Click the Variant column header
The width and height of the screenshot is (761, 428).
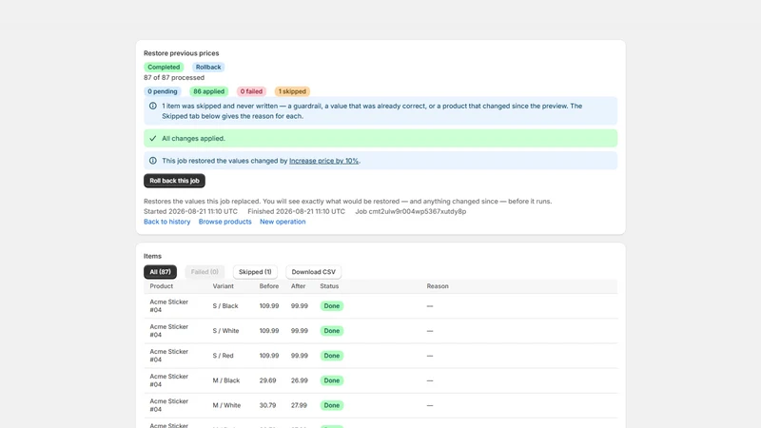tap(224, 286)
